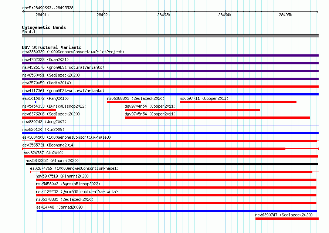Click the DGV Structural Variants track title
The width and height of the screenshot is (329, 233).
(52, 47)
